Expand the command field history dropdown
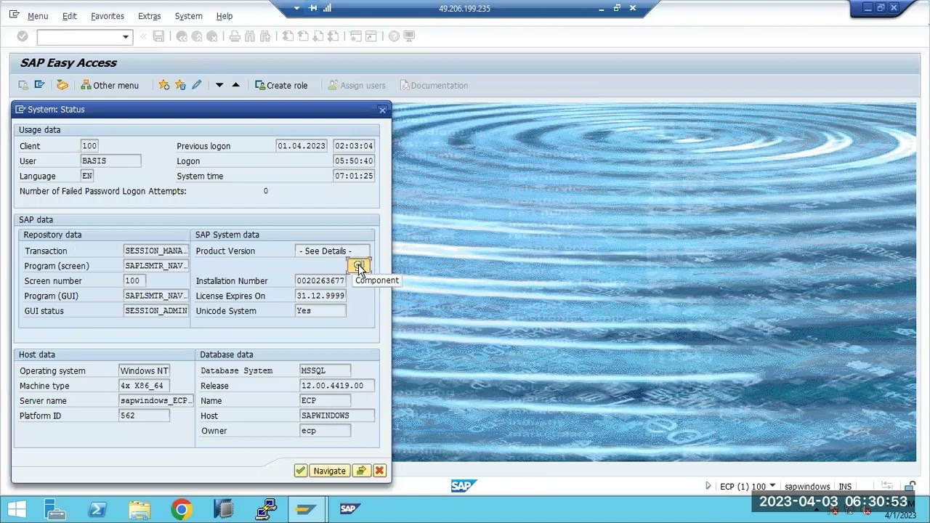The image size is (930, 523). (x=126, y=37)
